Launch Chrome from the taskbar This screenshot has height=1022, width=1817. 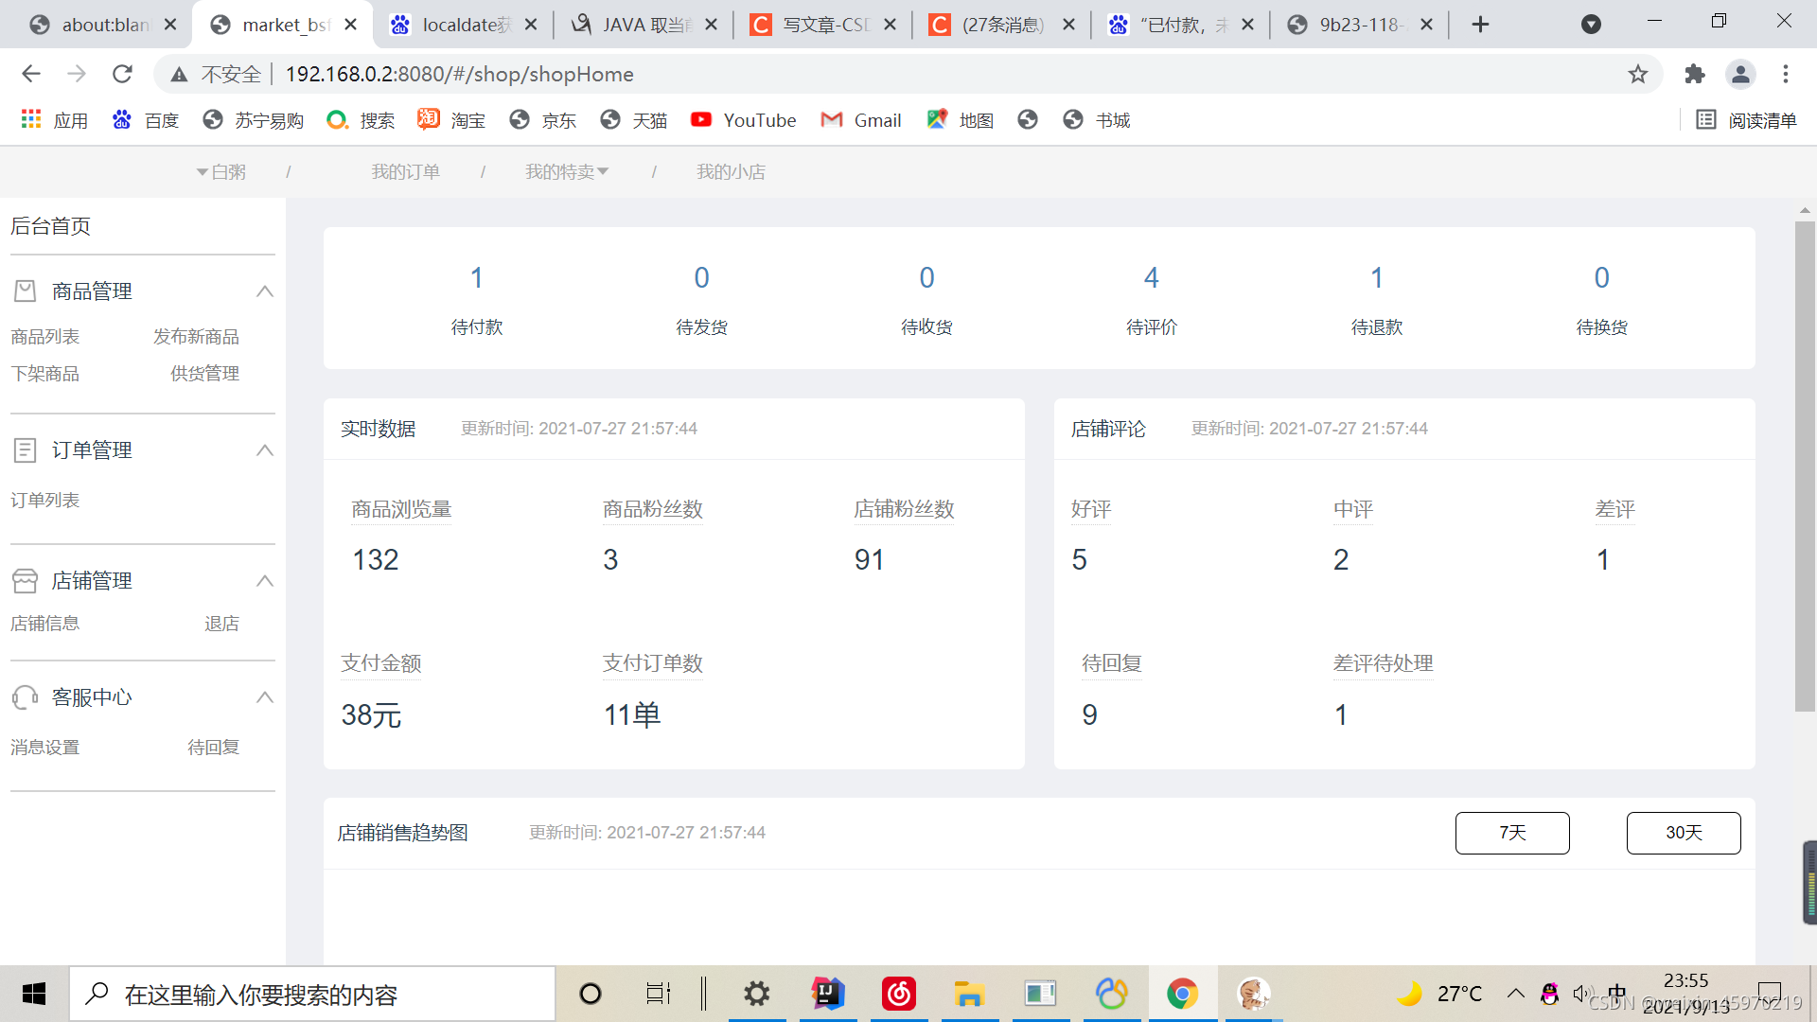click(x=1182, y=994)
